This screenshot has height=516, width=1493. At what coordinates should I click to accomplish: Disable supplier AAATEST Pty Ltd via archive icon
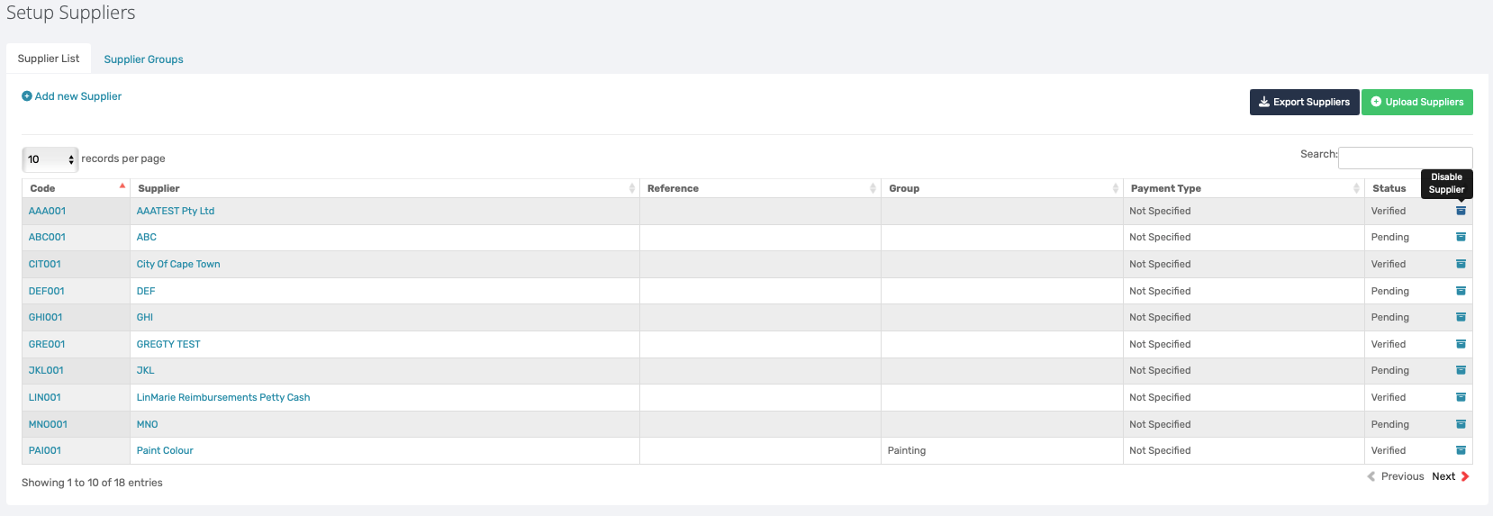coord(1461,211)
